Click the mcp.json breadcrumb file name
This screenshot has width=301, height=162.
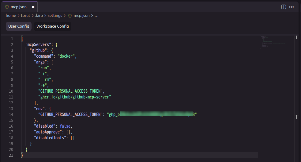(x=81, y=15)
